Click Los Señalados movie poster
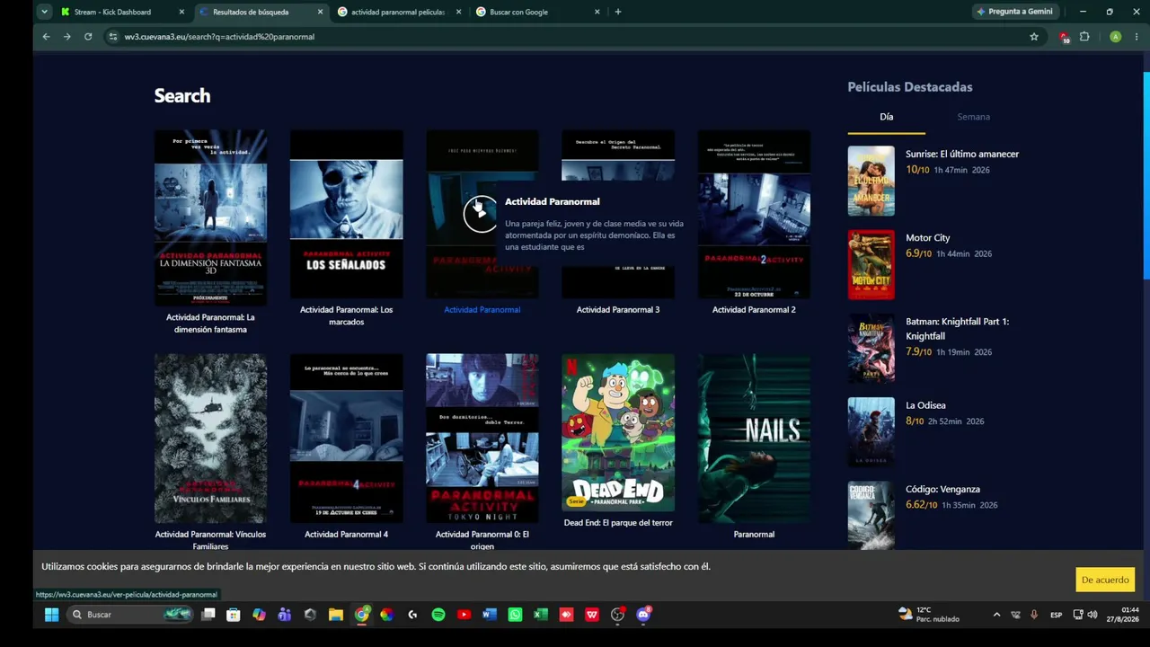This screenshot has height=647, width=1150. (346, 214)
